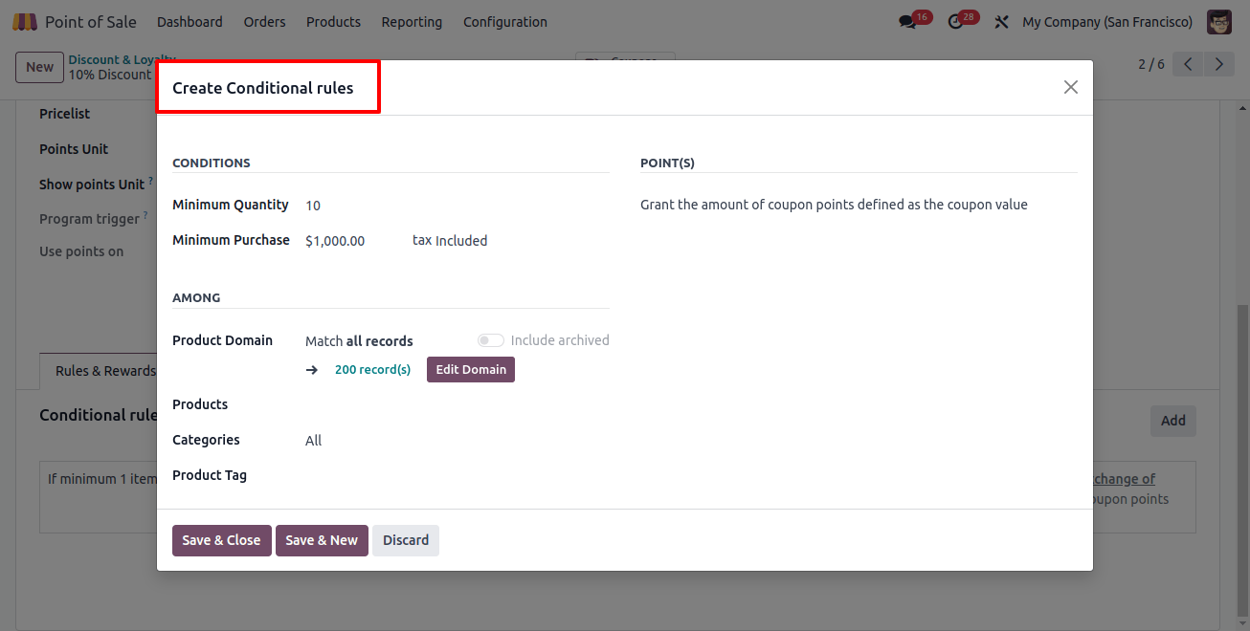Go to next record arrow

(1218, 64)
